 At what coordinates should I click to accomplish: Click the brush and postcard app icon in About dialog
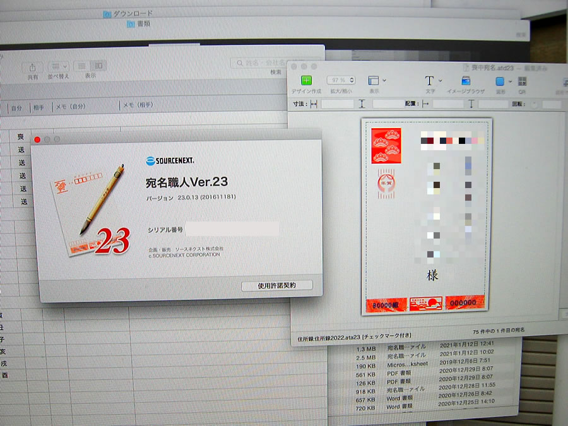(90, 210)
